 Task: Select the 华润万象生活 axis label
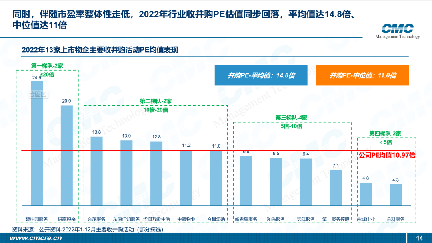(156, 219)
